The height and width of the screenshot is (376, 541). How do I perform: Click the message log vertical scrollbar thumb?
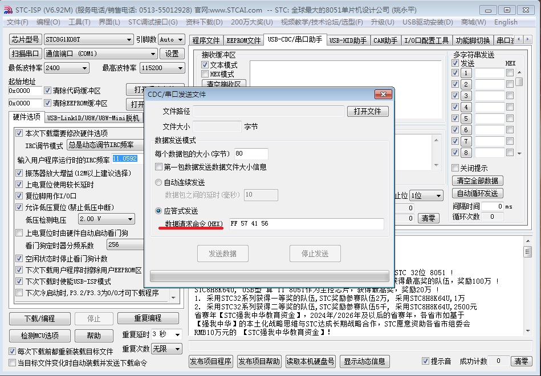pos(527,251)
